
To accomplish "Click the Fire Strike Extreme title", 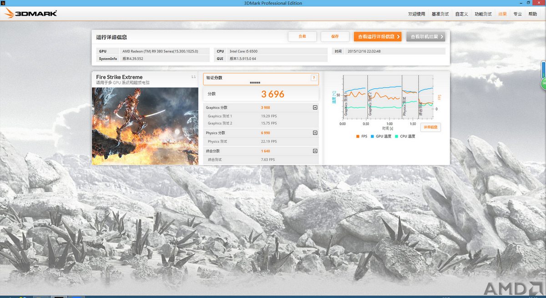I will pos(119,77).
